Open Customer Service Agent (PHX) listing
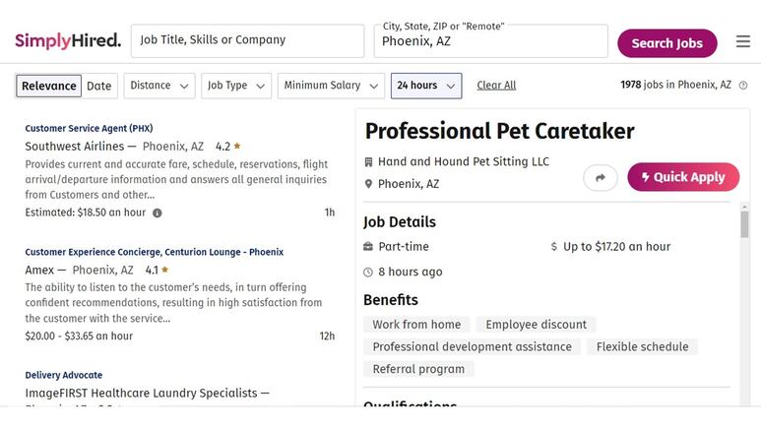This screenshot has width=761, height=428. click(x=89, y=128)
